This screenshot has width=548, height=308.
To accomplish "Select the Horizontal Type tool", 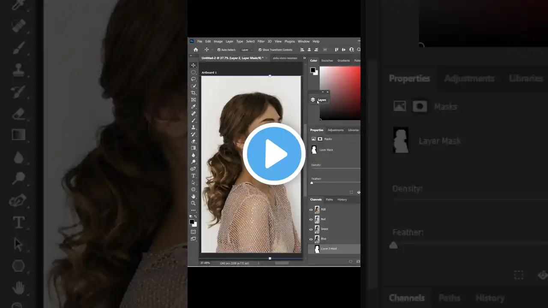I will tap(194, 176).
